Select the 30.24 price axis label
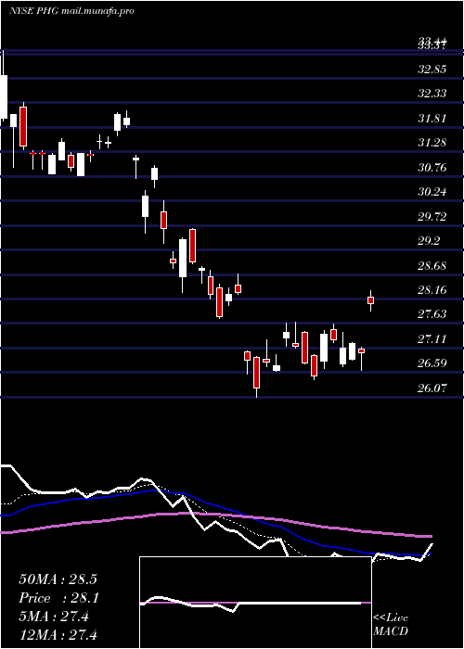The image size is (464, 649). click(432, 192)
